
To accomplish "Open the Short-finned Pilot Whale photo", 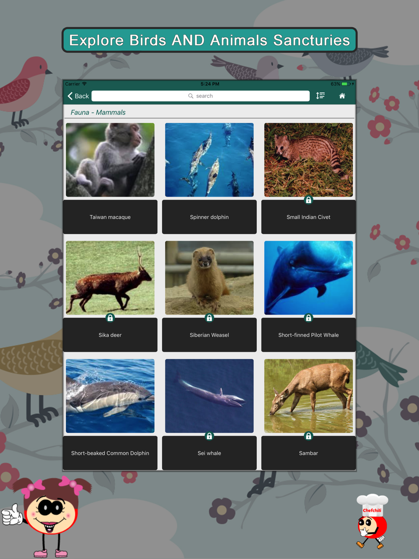I will [308, 278].
